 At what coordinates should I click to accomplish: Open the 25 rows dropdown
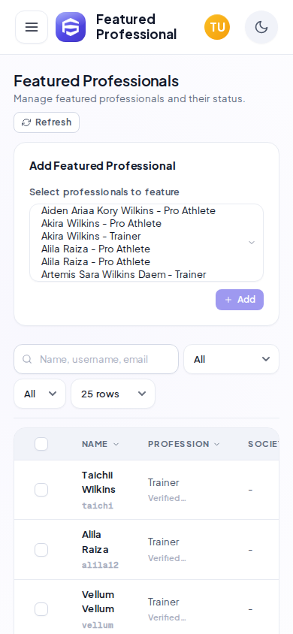click(113, 394)
